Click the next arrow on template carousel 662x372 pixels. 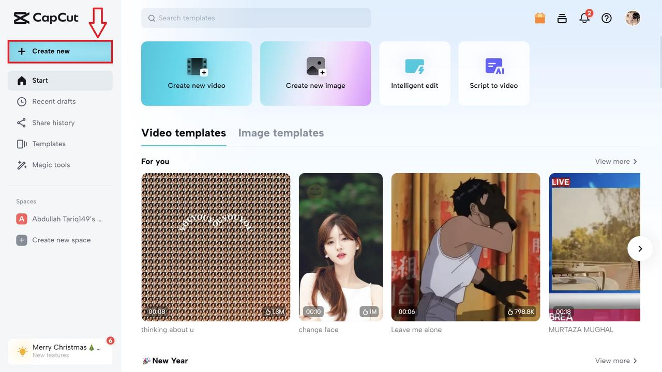click(640, 249)
